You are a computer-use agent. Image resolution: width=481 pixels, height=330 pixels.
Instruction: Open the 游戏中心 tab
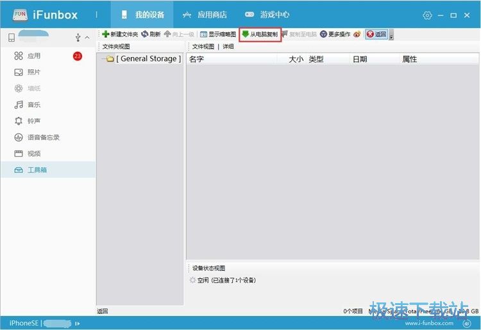click(267, 14)
